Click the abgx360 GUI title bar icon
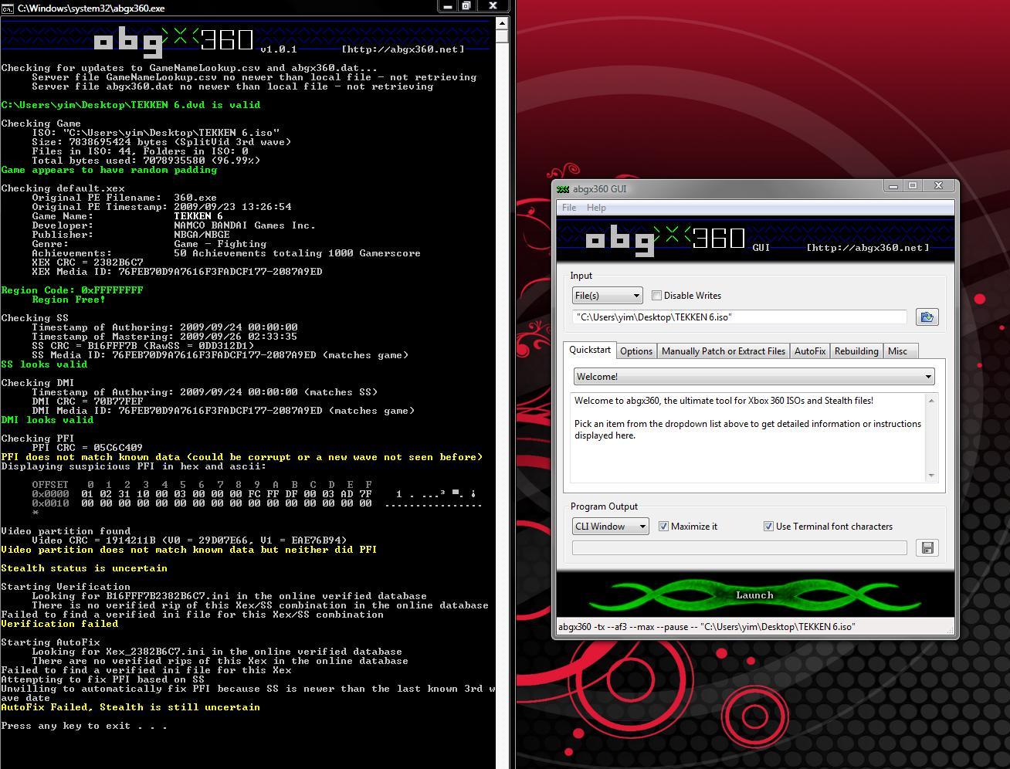The height and width of the screenshot is (769, 1010). point(563,189)
